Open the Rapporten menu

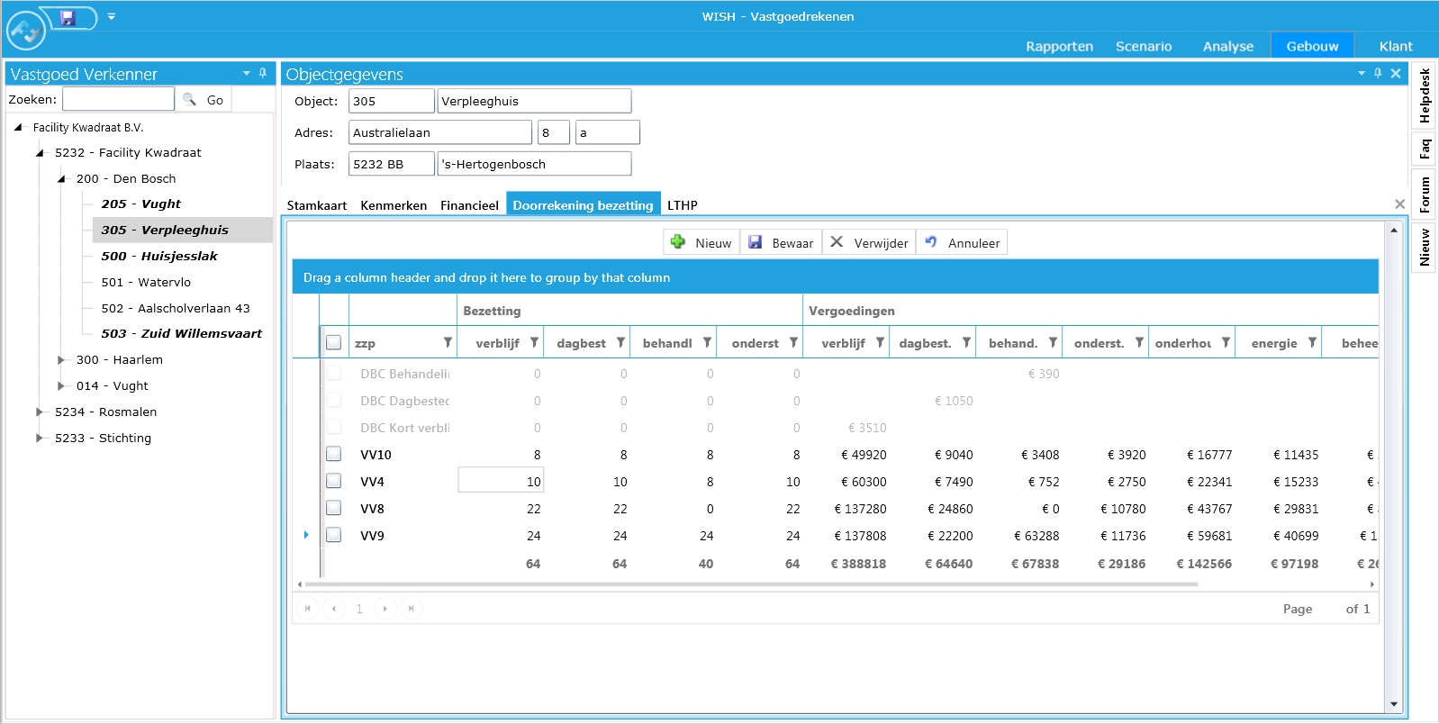(x=1059, y=46)
